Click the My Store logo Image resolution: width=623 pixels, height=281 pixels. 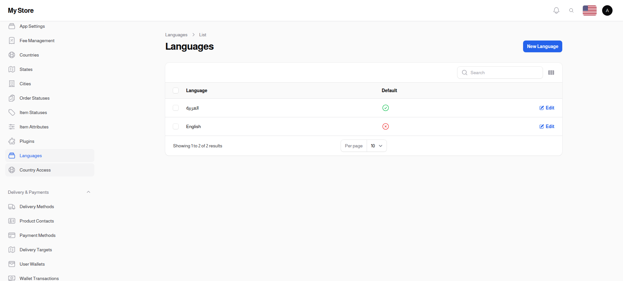pos(21,10)
